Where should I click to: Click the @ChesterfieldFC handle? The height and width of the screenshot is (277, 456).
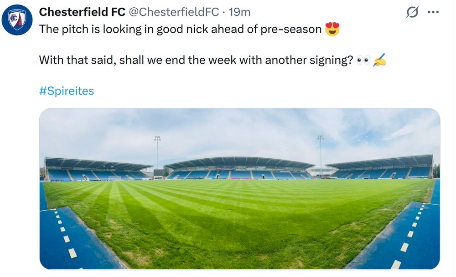pyautogui.click(x=175, y=12)
